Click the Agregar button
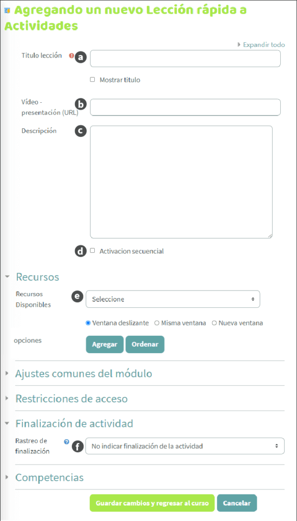297x521 pixels. 105,344
